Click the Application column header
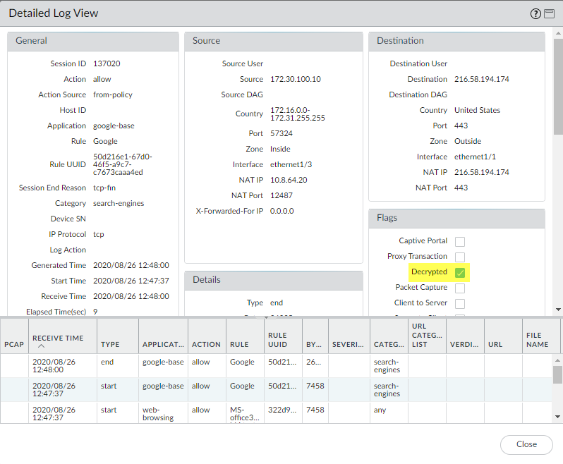The image size is (563, 464). point(163,345)
